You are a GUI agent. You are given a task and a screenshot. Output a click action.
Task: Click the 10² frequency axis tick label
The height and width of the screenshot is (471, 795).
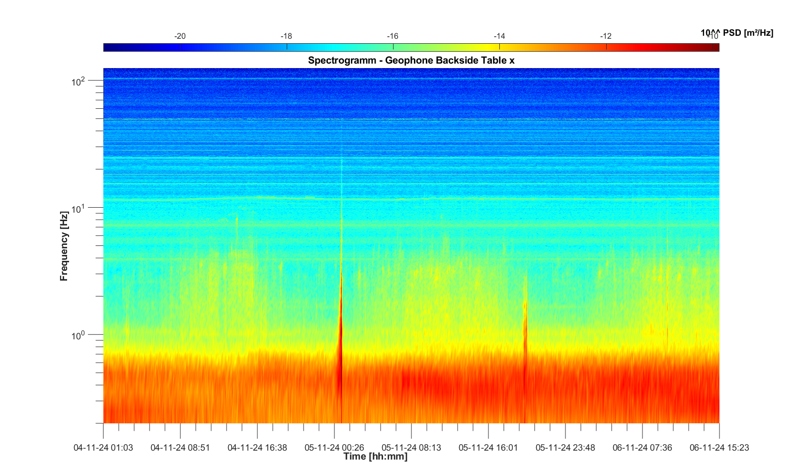pyautogui.click(x=79, y=81)
